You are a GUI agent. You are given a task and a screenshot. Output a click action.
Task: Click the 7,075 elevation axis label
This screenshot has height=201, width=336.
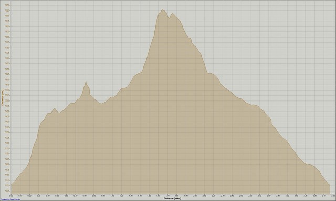(7, 191)
